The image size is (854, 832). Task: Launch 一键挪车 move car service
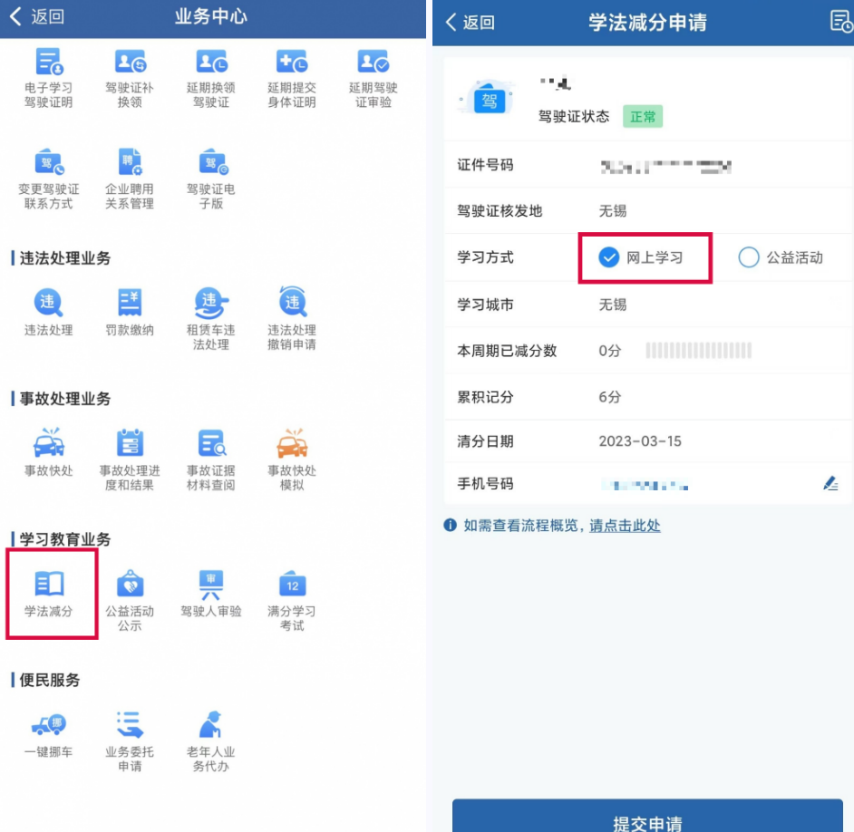(x=49, y=734)
